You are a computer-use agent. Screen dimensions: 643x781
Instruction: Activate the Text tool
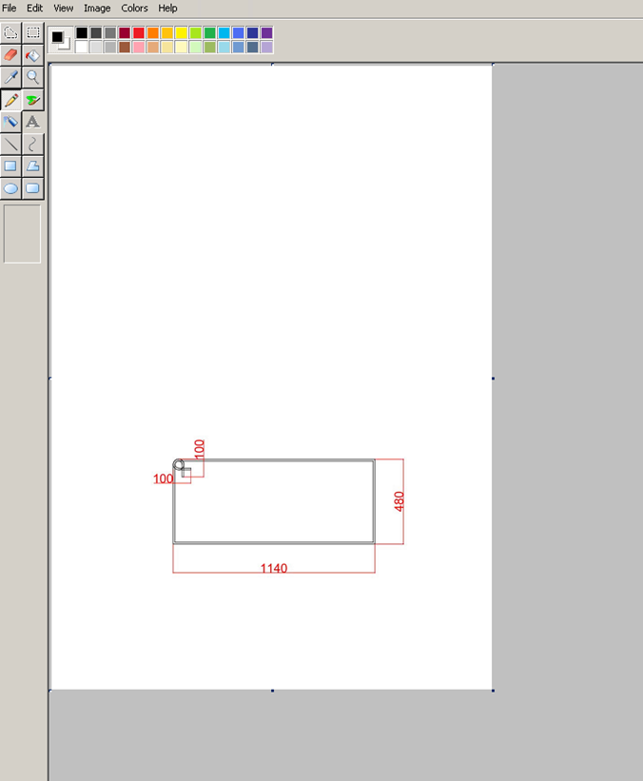click(x=33, y=122)
